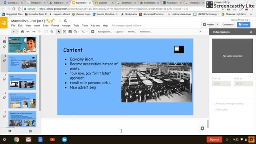Activate the paint format tool
Image resolution: width=256 pixels, height=144 pixels.
point(39,32)
